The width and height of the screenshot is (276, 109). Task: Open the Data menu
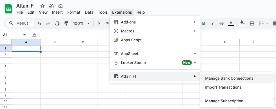click(x=89, y=12)
